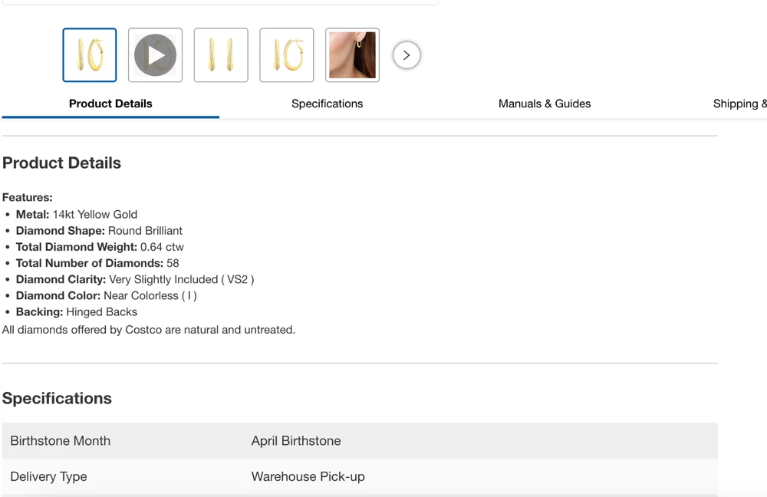Show the model wearing earring photo
This screenshot has width=767, height=497.
pos(352,55)
